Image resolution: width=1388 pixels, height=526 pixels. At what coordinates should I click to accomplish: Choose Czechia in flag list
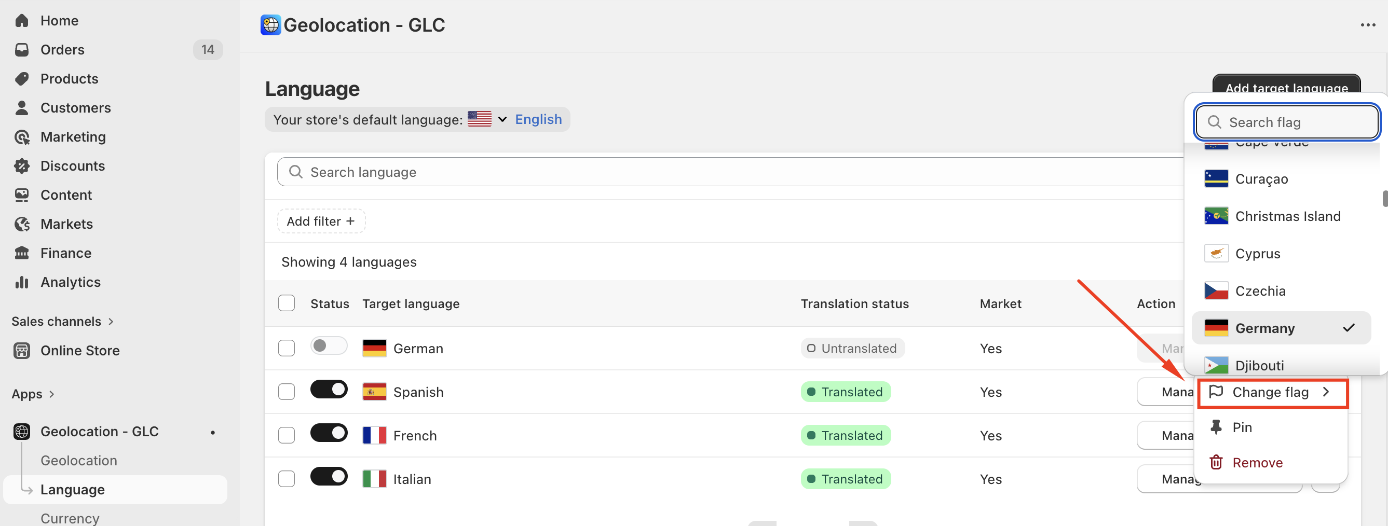[1281, 290]
